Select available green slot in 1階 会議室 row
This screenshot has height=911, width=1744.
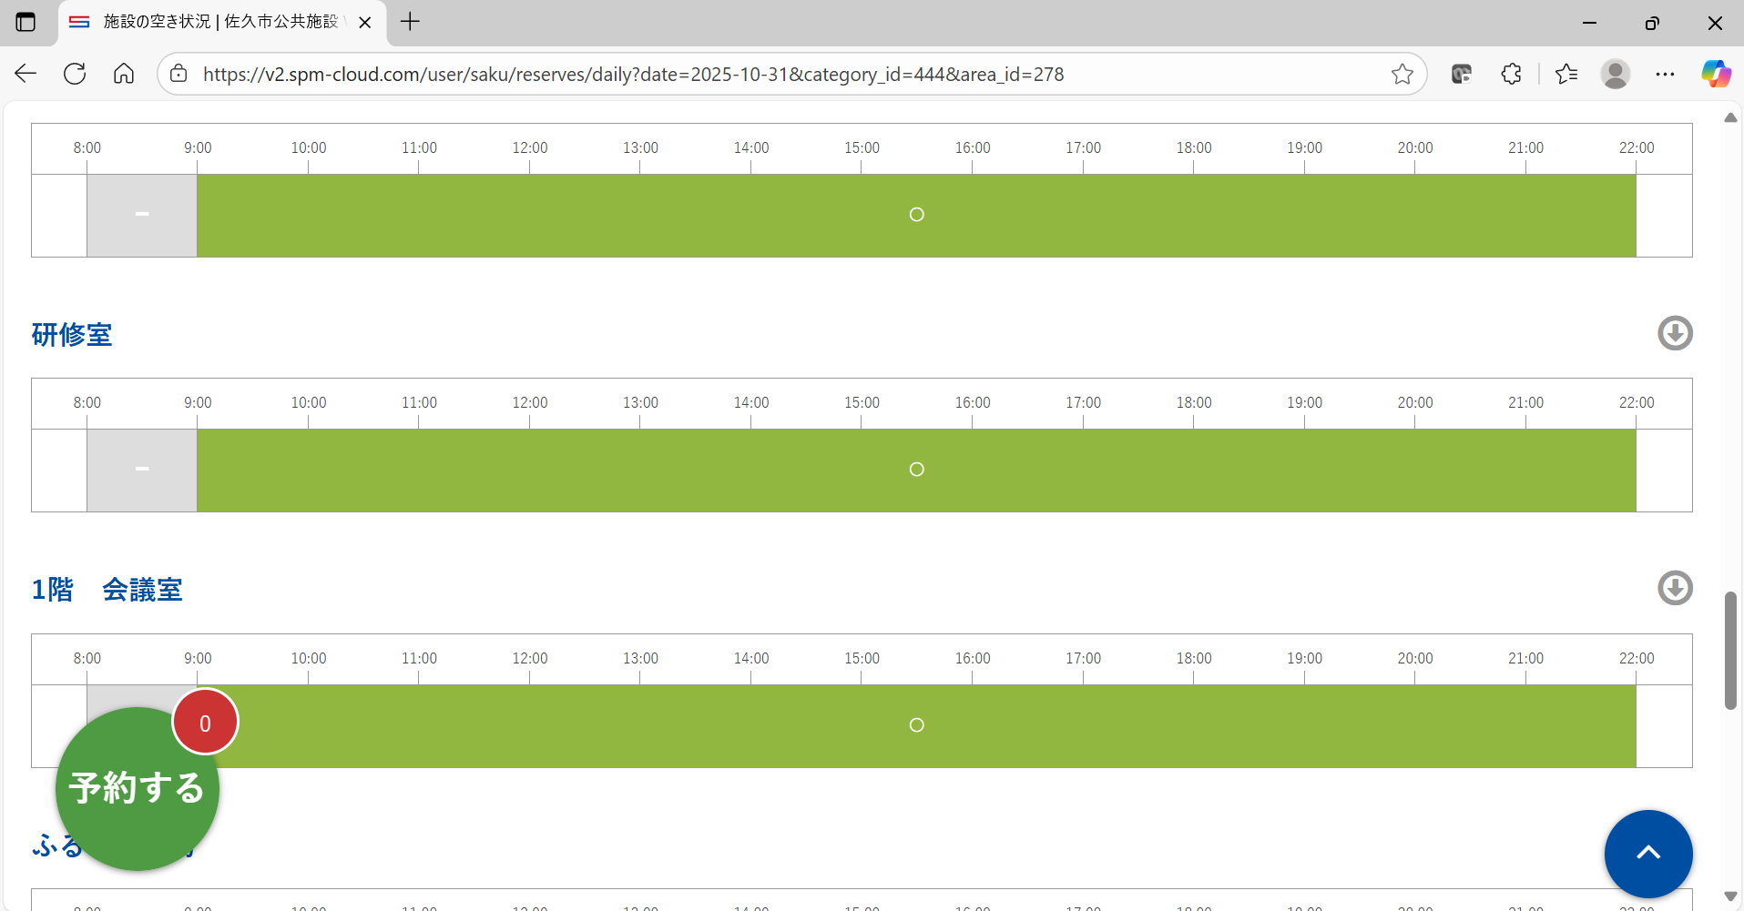(x=916, y=725)
